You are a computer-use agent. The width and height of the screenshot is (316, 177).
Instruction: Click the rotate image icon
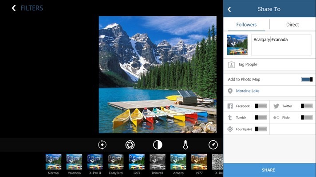click(103, 145)
